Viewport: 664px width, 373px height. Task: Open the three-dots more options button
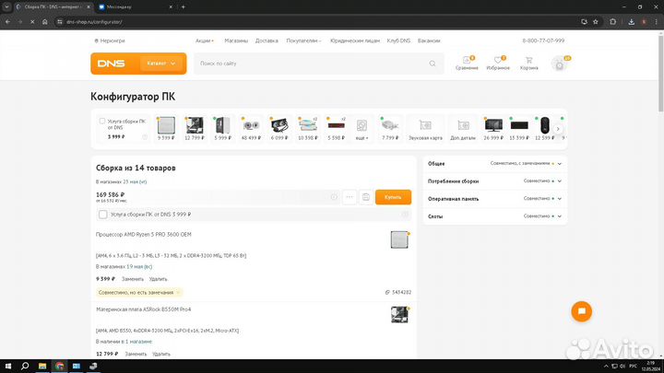350,197
